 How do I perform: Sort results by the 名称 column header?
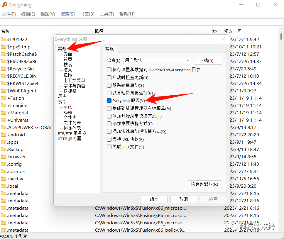tap(46, 31)
